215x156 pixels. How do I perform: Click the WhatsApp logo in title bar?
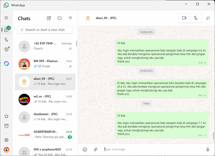pos(6,5)
